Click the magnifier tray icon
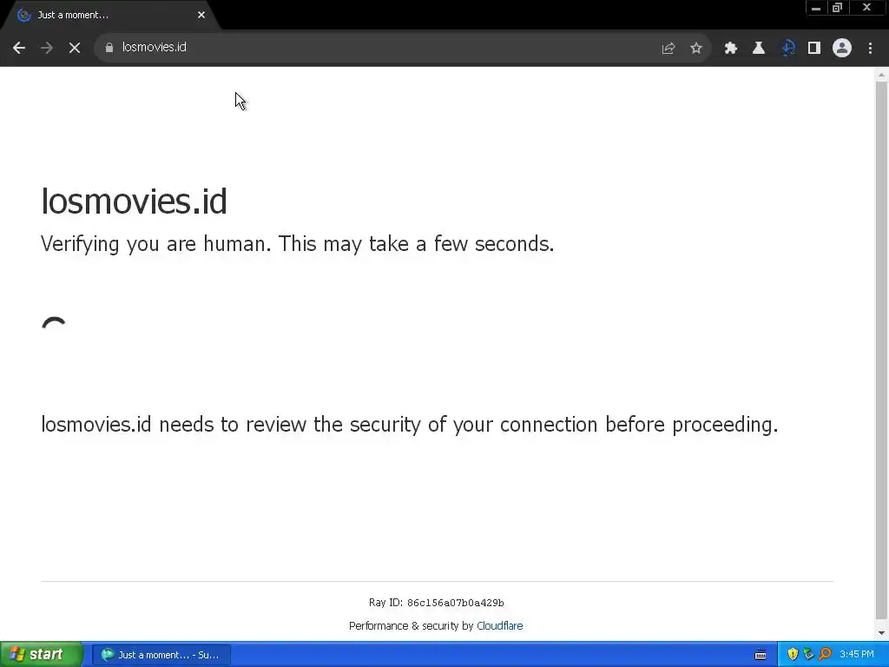889x667 pixels. pyautogui.click(x=825, y=655)
